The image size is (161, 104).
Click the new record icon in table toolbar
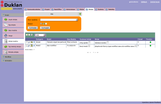[27, 35]
